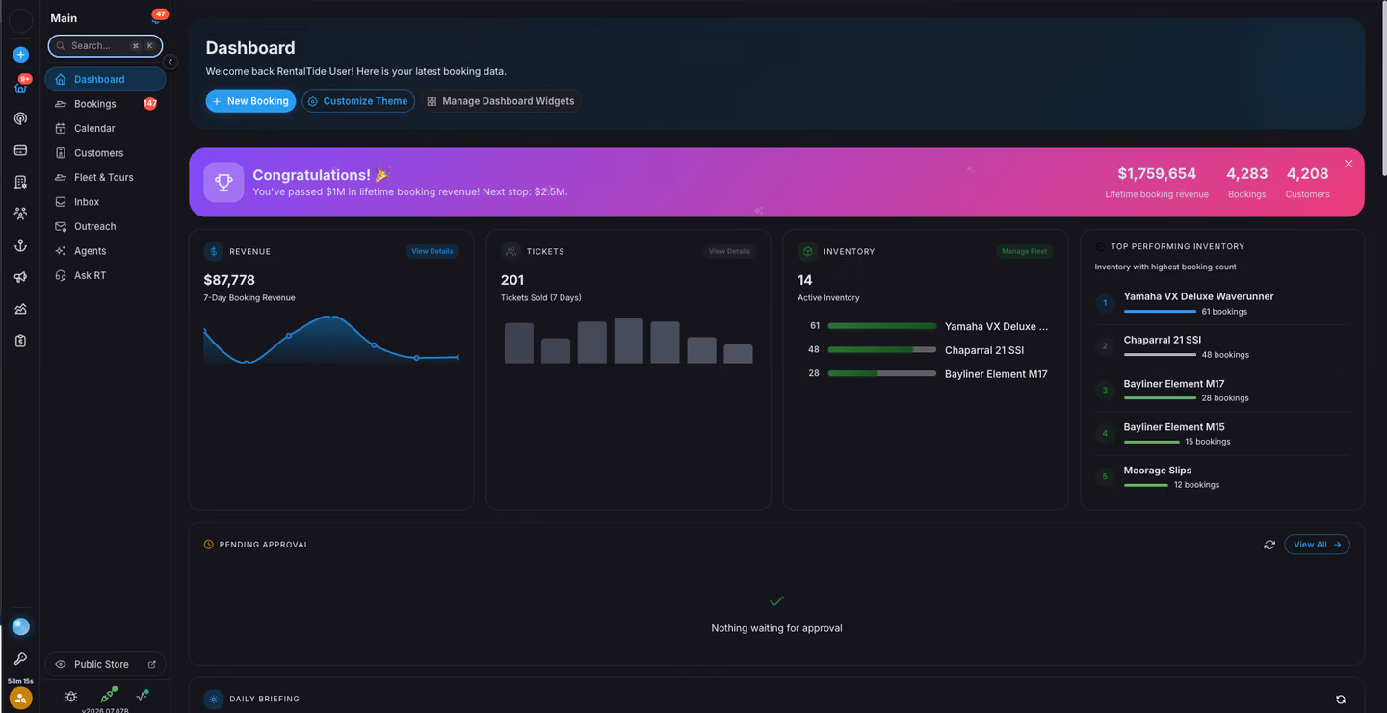Click the New Booking button
Screen dimensions: 1387x713
coord(250,101)
